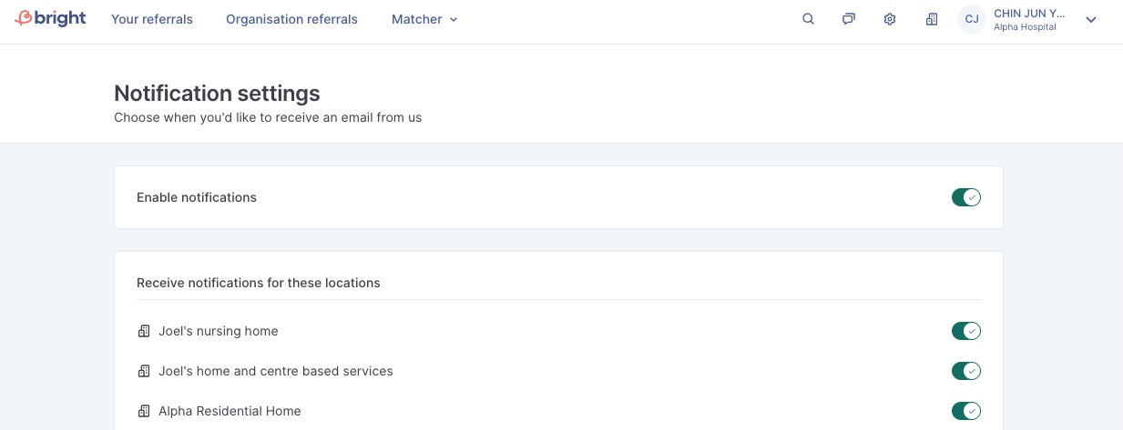Go to Your referrals
Image resolution: width=1123 pixels, height=430 pixels.
(x=152, y=19)
